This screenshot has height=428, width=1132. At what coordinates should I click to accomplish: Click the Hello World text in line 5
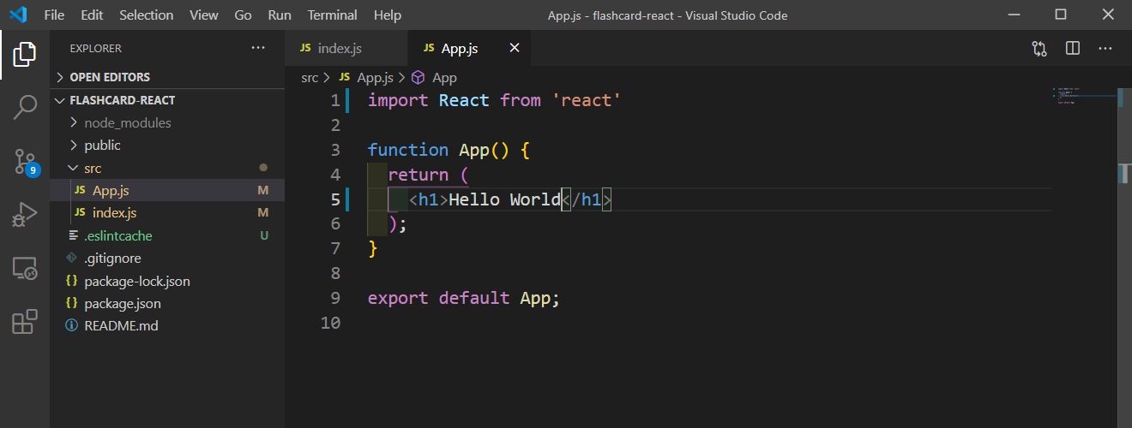click(x=504, y=199)
